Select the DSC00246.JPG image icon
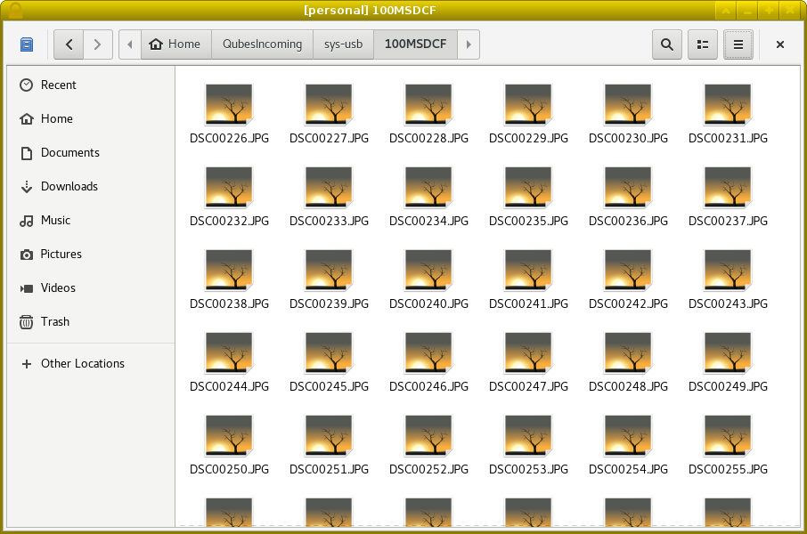The height and width of the screenshot is (534, 807). pos(428,353)
